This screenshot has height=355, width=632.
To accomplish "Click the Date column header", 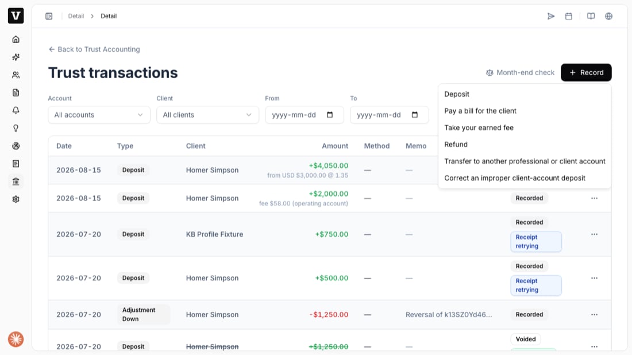I will pyautogui.click(x=64, y=146).
